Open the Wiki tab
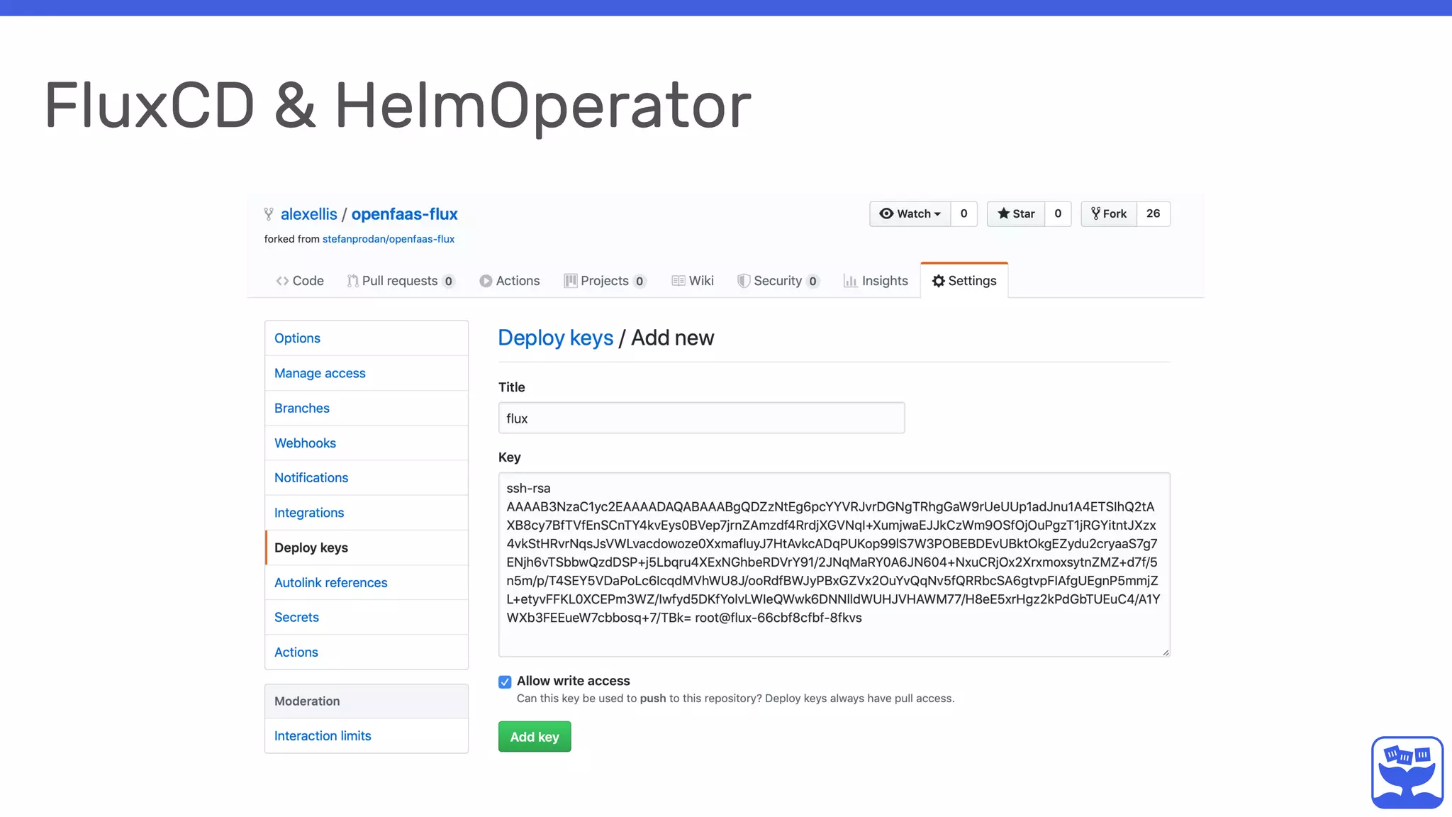The width and height of the screenshot is (1452, 817). [x=693, y=281]
